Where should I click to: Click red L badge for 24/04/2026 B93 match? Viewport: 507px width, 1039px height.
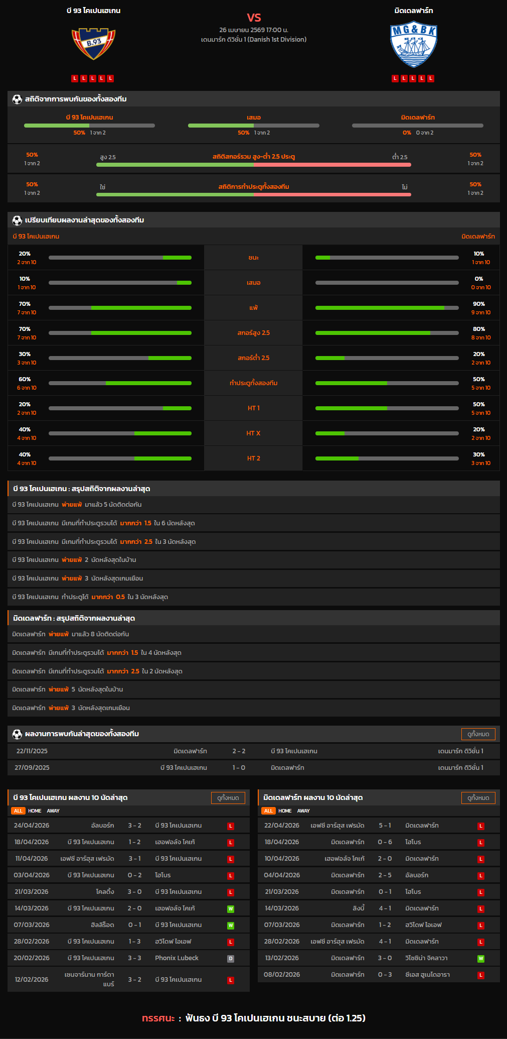pyautogui.click(x=231, y=826)
